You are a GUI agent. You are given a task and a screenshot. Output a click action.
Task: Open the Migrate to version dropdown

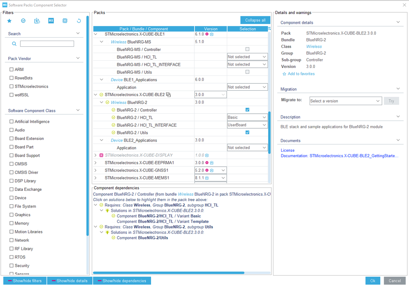point(346,101)
